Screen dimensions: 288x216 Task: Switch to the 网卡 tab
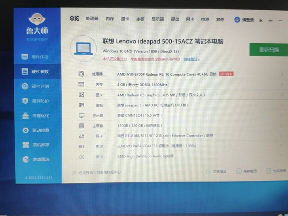(190, 19)
